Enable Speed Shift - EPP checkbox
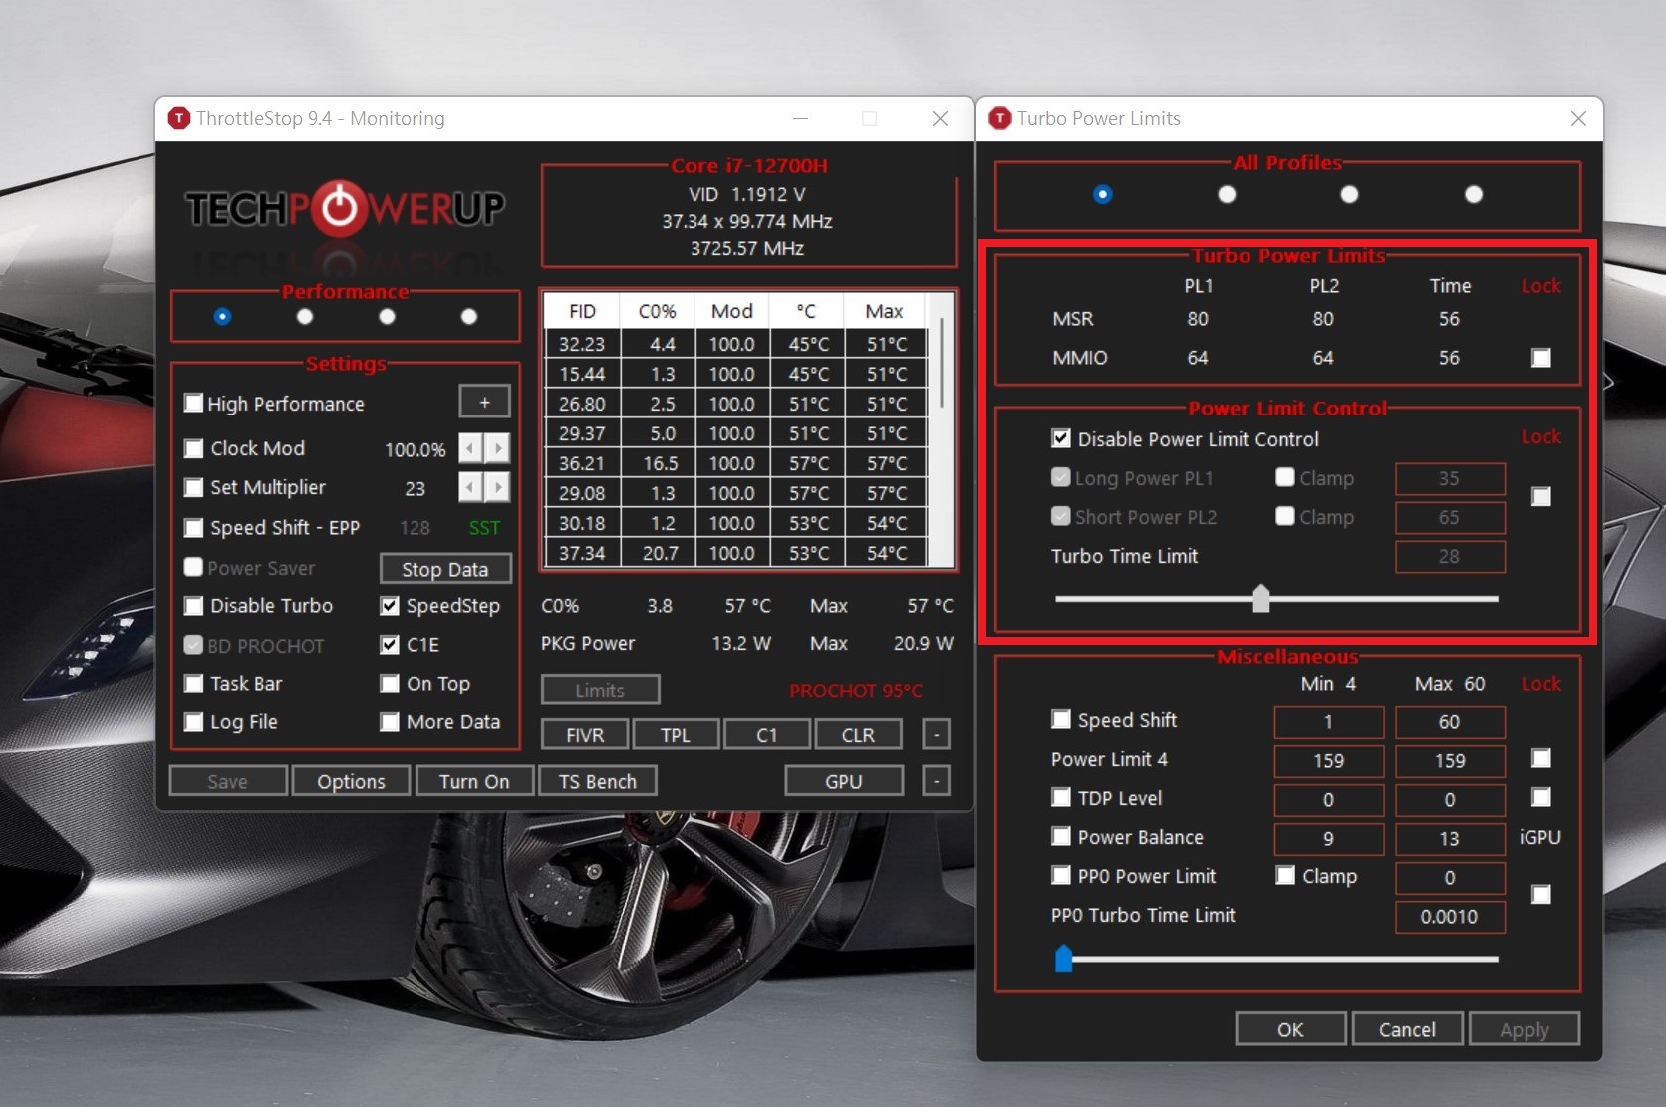Screen dimensions: 1666x1107 pyautogui.click(x=194, y=527)
